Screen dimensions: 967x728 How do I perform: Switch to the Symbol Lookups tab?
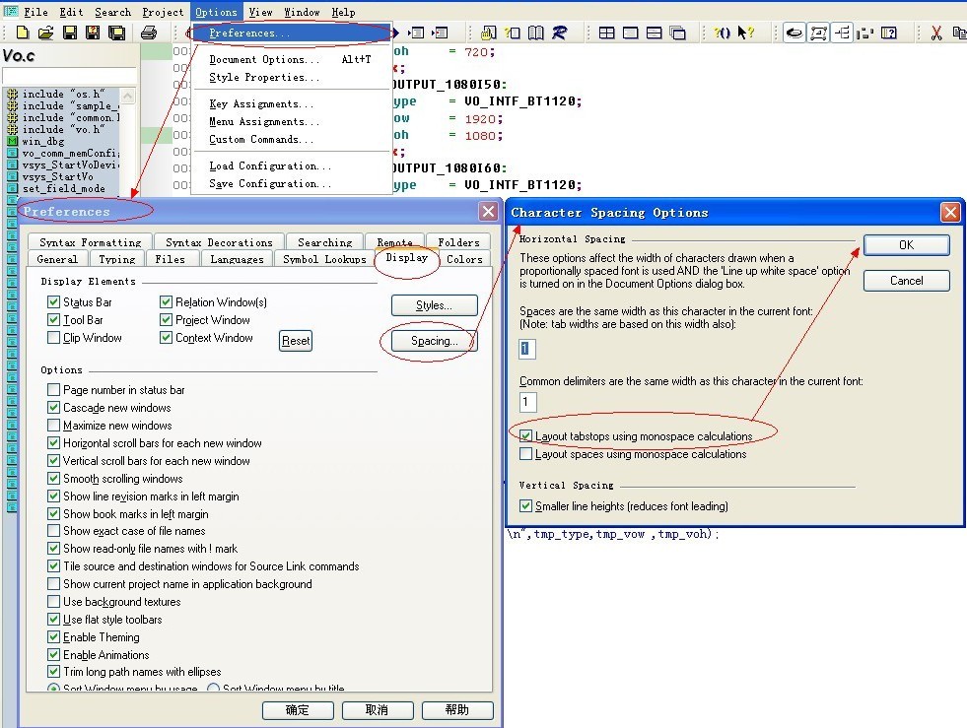point(324,259)
